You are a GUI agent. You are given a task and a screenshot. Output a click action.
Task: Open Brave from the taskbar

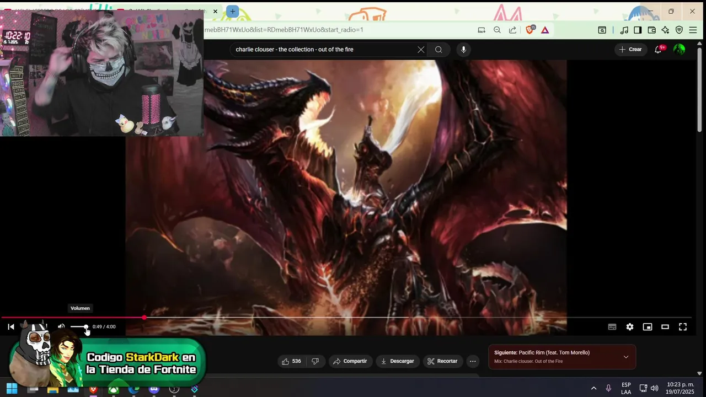[93, 389]
